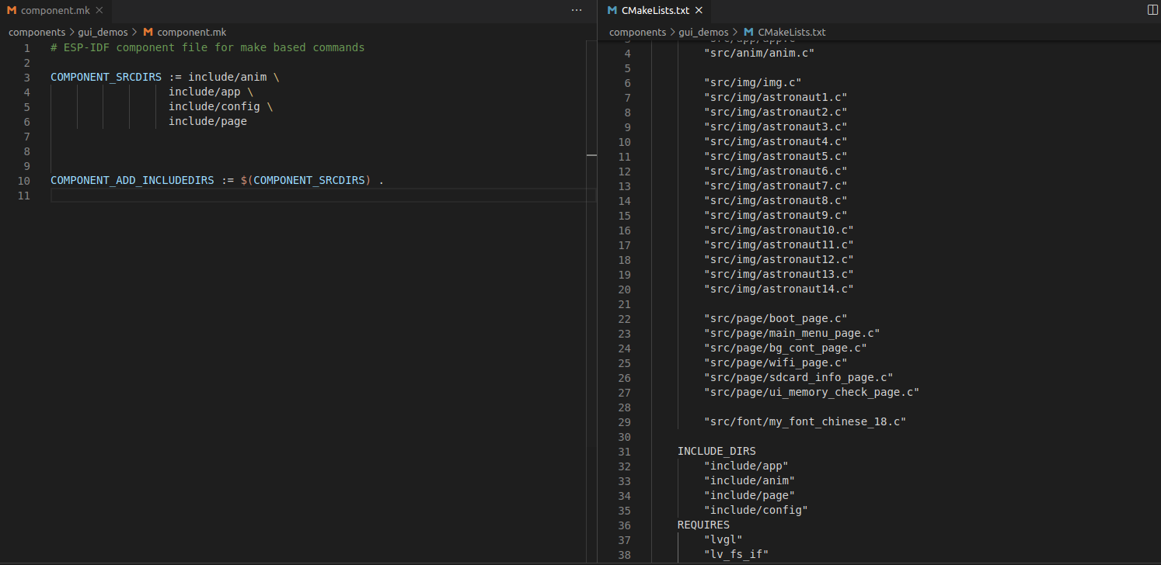The height and width of the screenshot is (565, 1161).
Task: Switch to component.mk tab
Action: (x=55, y=10)
